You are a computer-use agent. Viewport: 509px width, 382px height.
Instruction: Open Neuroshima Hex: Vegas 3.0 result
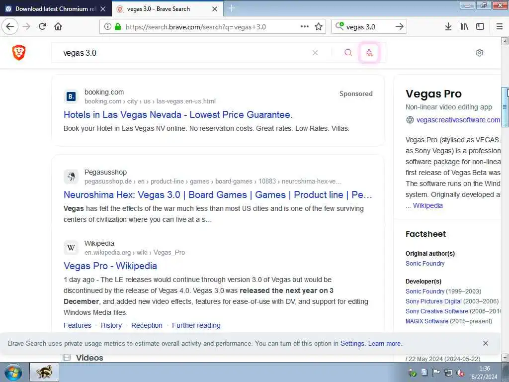(x=218, y=194)
